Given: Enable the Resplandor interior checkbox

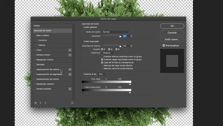Looking at the screenshot, I should (x=35, y=60).
